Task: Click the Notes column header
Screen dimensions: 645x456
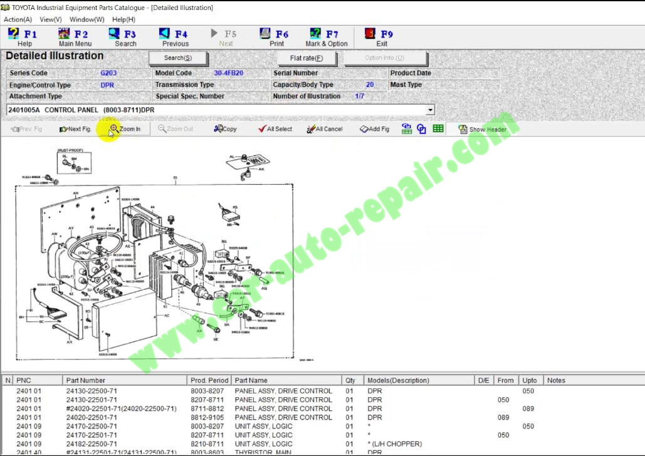Action: coord(594,380)
